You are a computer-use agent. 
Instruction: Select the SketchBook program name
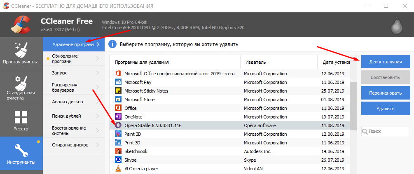point(136,151)
